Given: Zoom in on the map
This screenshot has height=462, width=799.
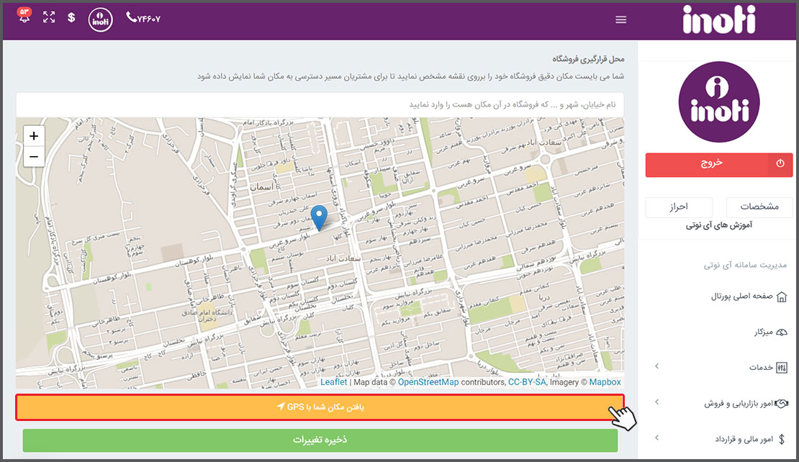Looking at the screenshot, I should pyautogui.click(x=34, y=135).
